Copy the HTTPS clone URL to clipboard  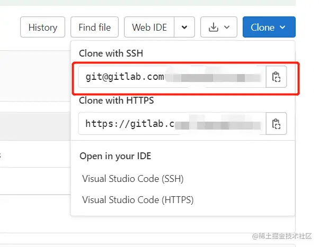[x=276, y=124]
